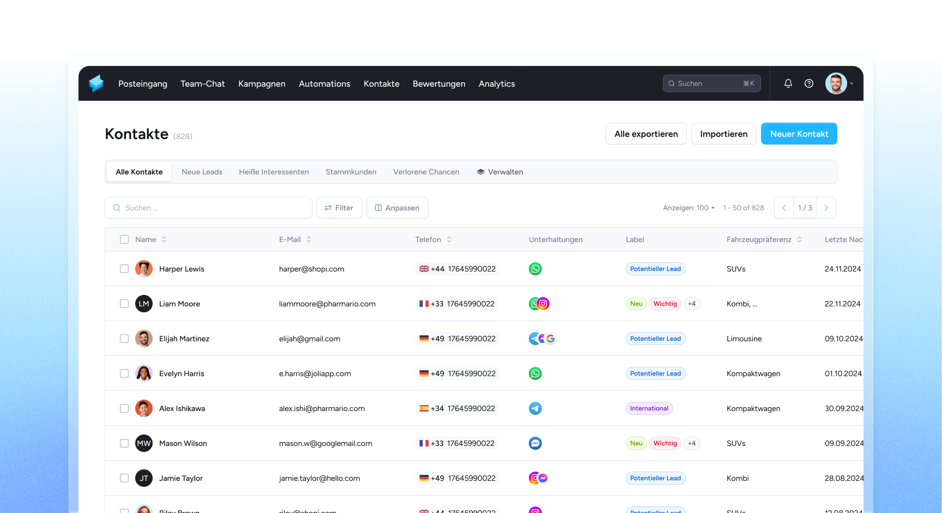Select the checkbox for Liam Moore
Viewport: 942px width, 513px height.
click(124, 304)
